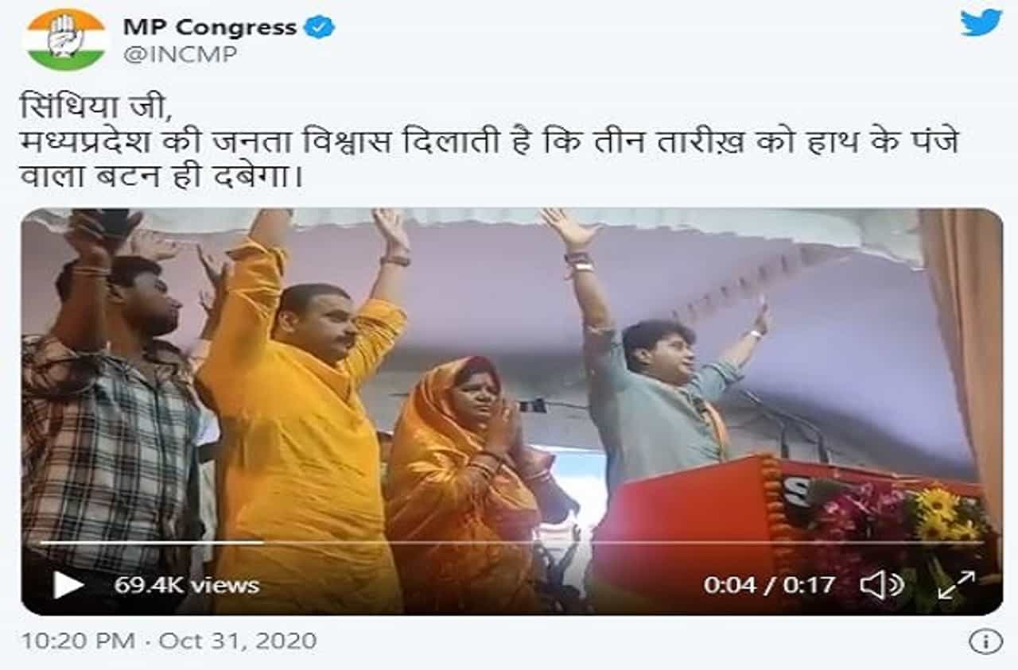Open the @INCMP handle link
The image size is (1018, 670).
click(x=180, y=53)
